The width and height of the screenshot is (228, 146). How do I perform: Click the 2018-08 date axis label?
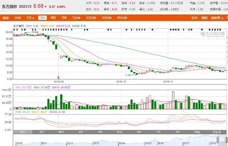[58, 82]
